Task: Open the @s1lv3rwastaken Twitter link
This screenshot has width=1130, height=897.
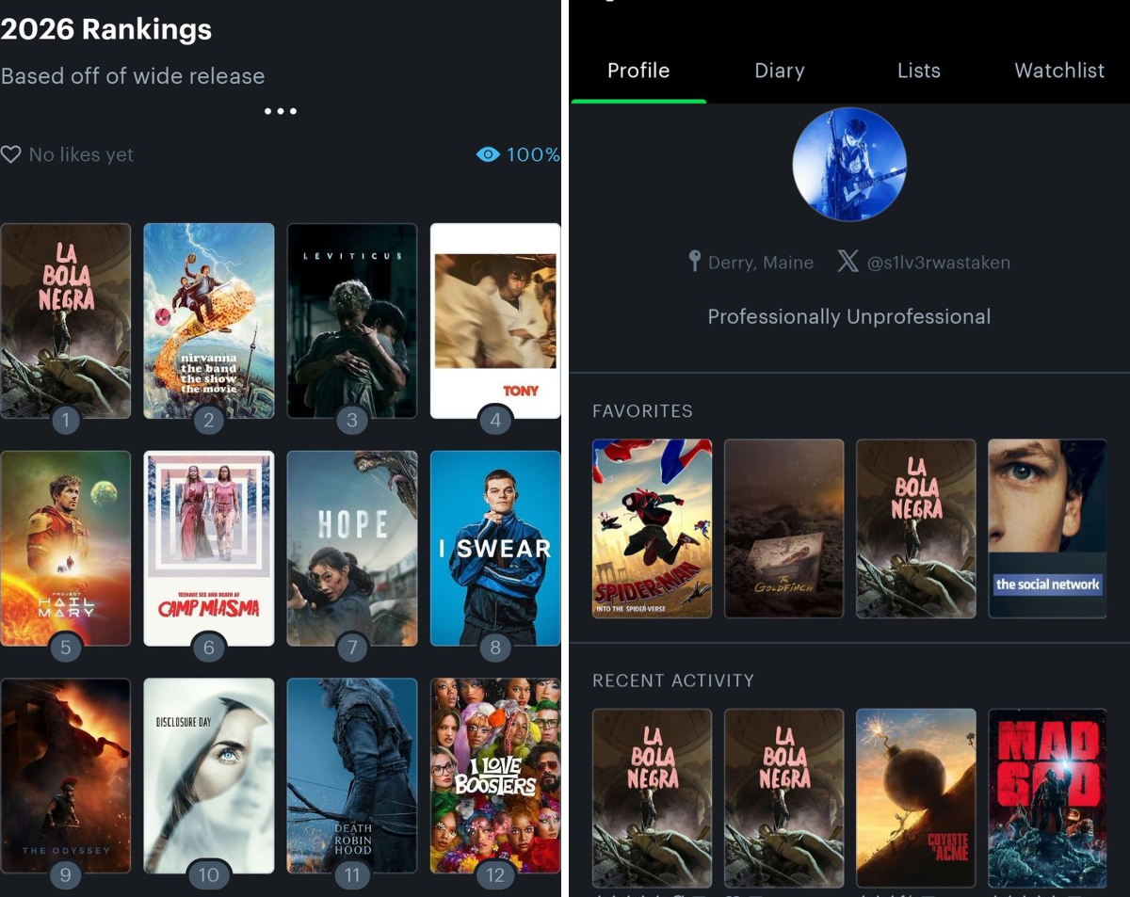Action: pos(938,263)
